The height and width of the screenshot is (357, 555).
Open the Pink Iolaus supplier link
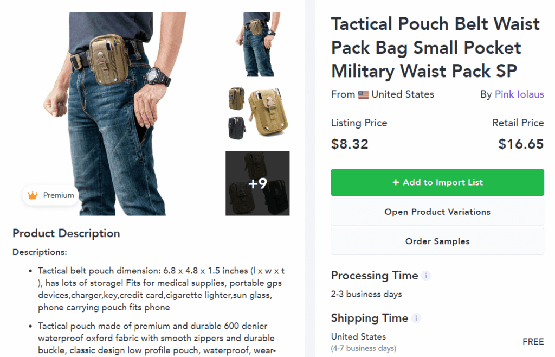pos(519,94)
